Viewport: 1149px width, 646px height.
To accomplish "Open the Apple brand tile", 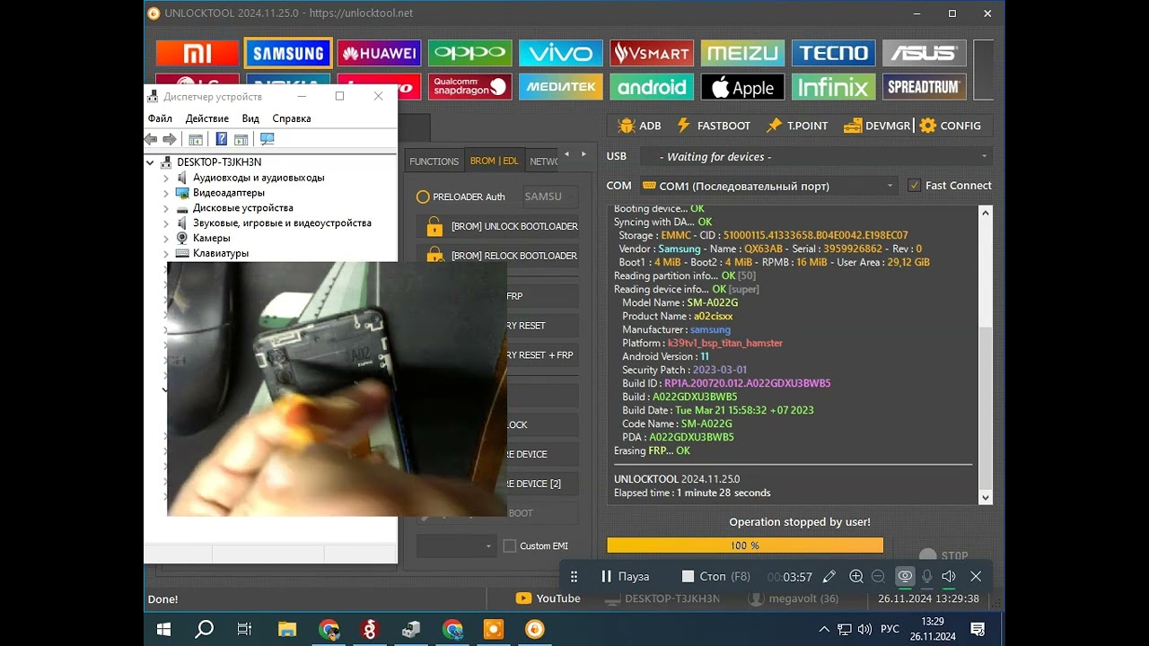I will pos(742,87).
